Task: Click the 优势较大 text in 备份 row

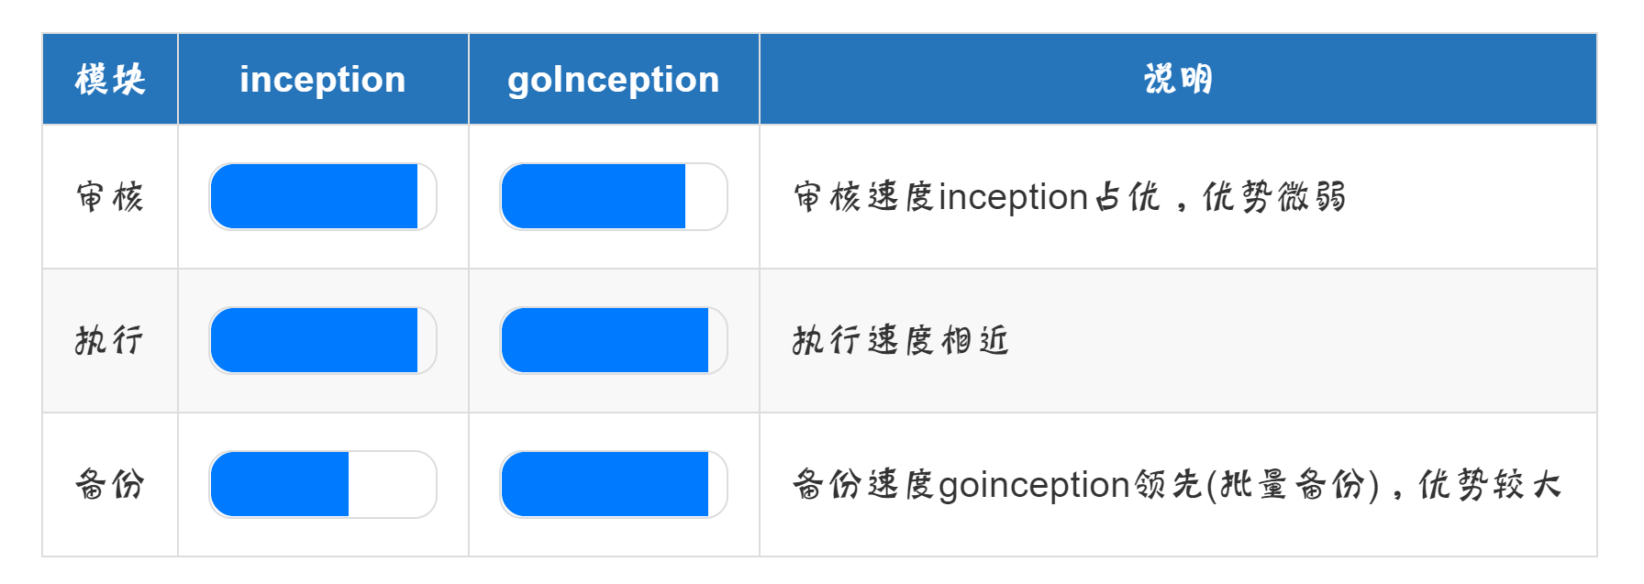Action: coord(1489,484)
